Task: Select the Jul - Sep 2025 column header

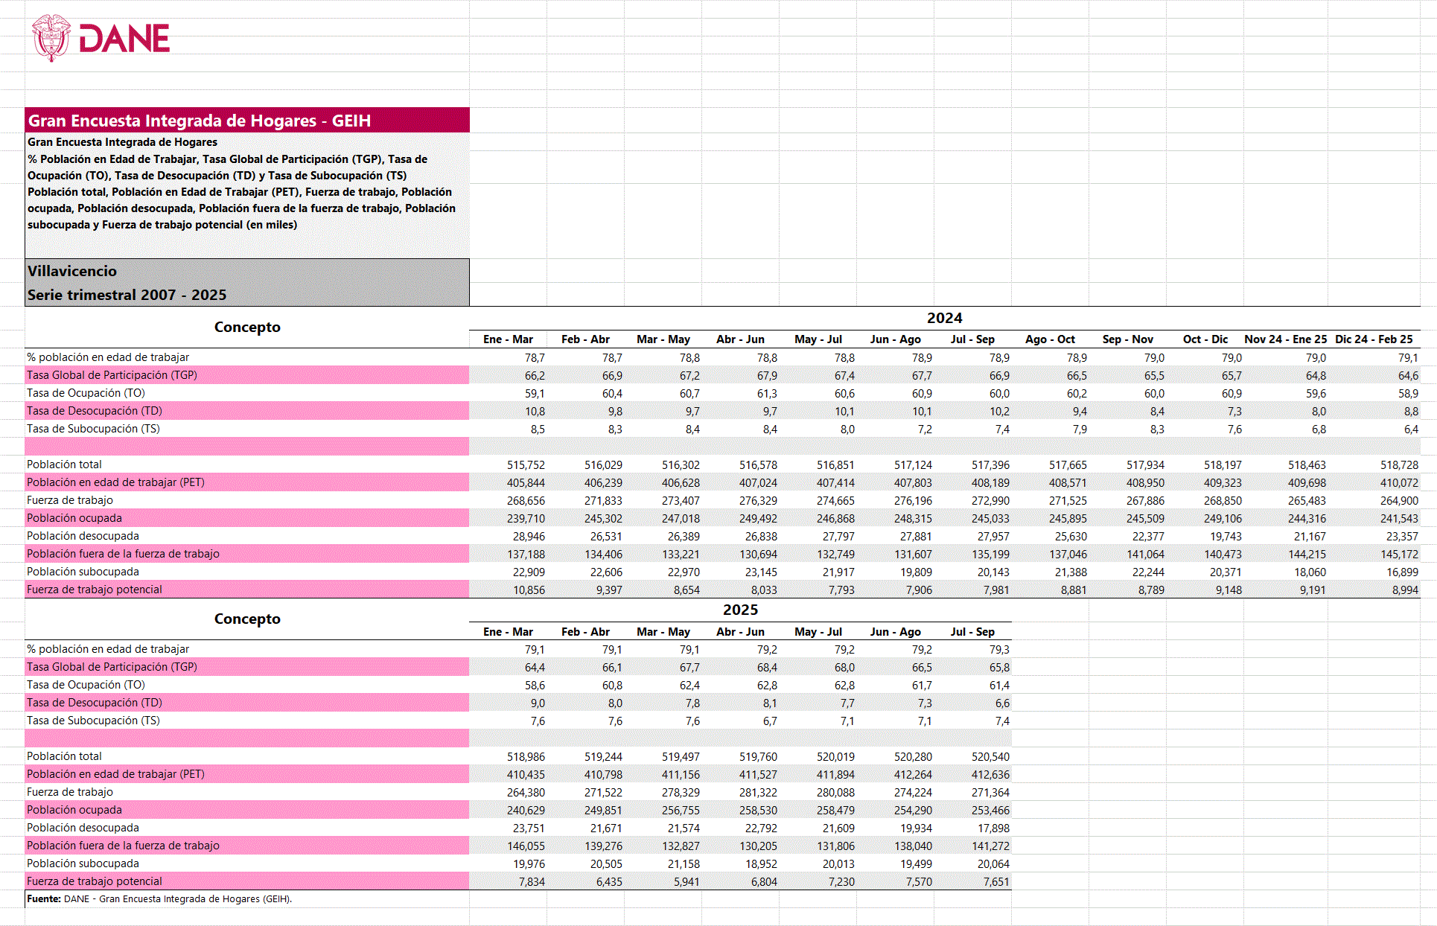Action: (972, 632)
